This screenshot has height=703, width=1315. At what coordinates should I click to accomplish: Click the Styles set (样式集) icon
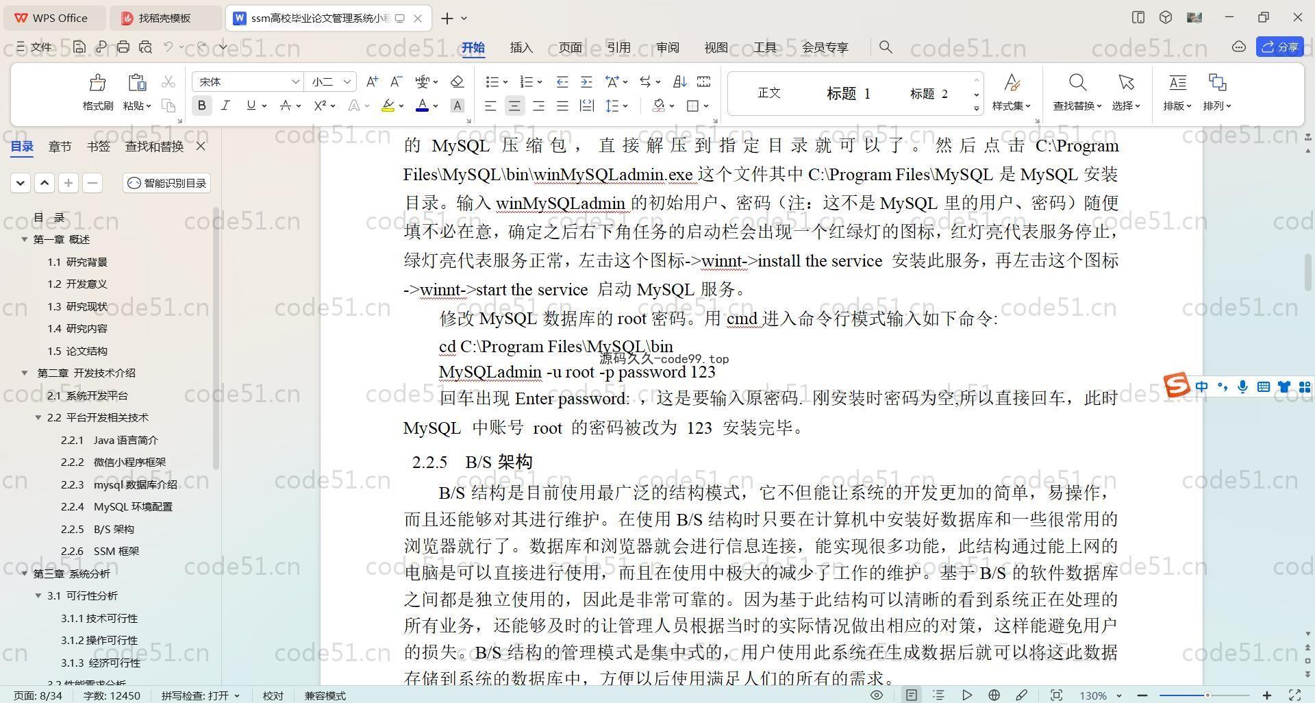click(x=1012, y=83)
